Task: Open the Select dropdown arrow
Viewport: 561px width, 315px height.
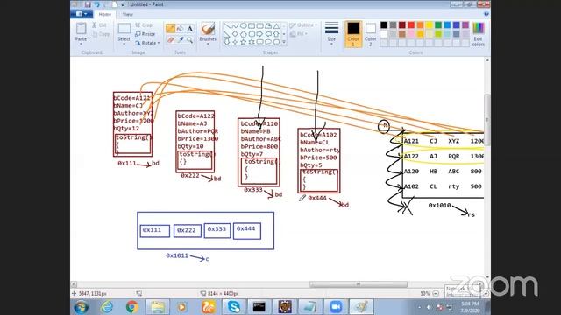Action: [124, 44]
